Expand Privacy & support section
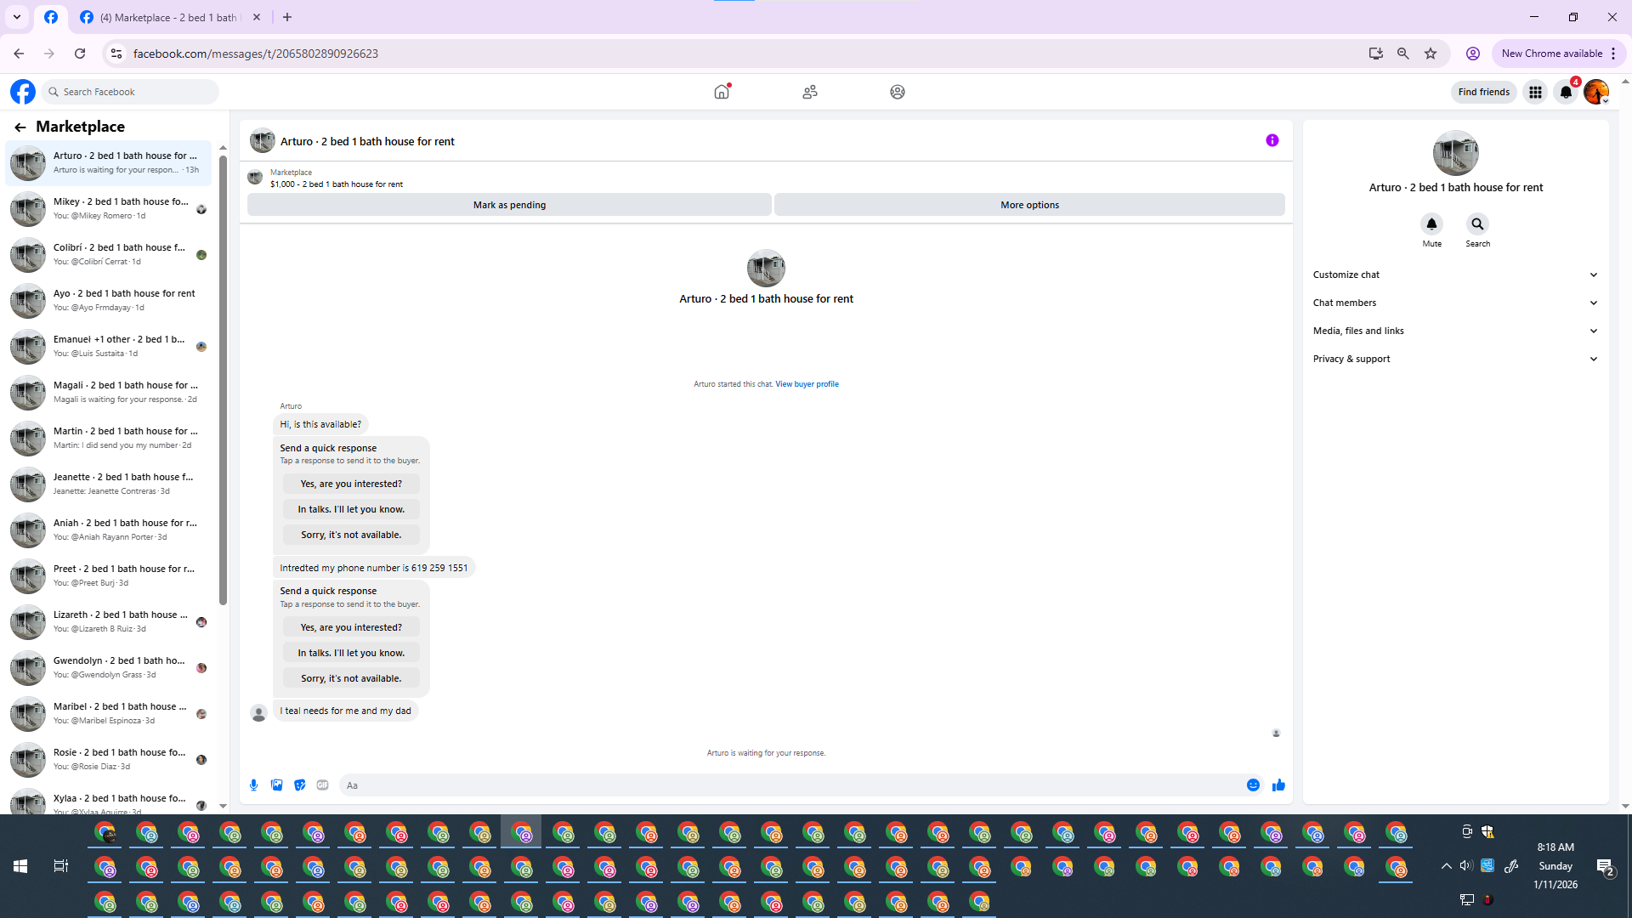This screenshot has width=1632, height=918. (1455, 359)
